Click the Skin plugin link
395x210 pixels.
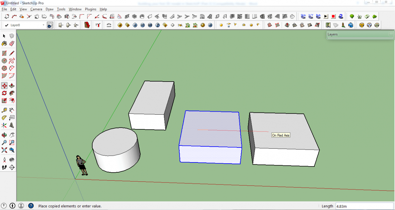click(x=303, y=16)
